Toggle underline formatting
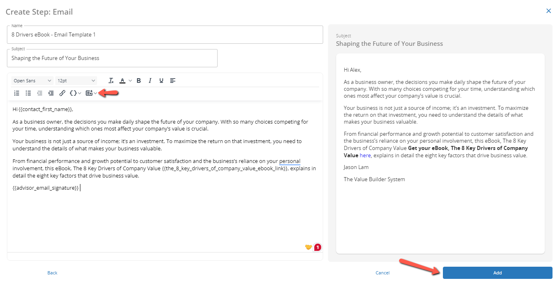The height and width of the screenshot is (289, 559). 161,80
